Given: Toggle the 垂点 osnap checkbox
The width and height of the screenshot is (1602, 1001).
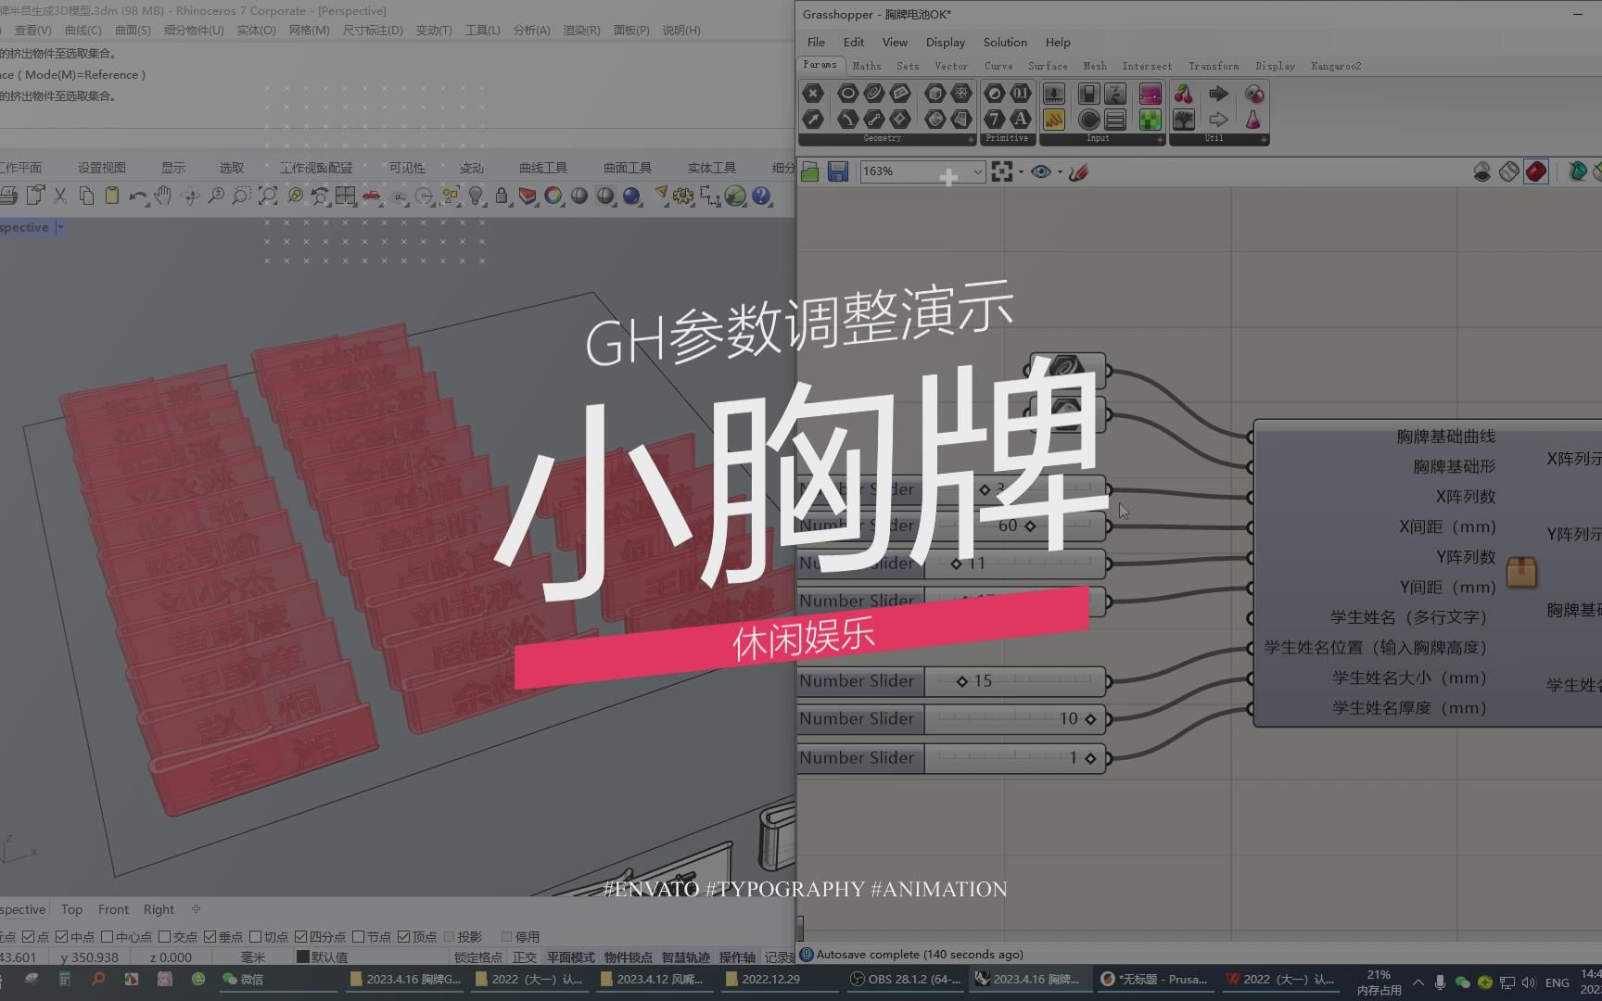Looking at the screenshot, I should (210, 937).
